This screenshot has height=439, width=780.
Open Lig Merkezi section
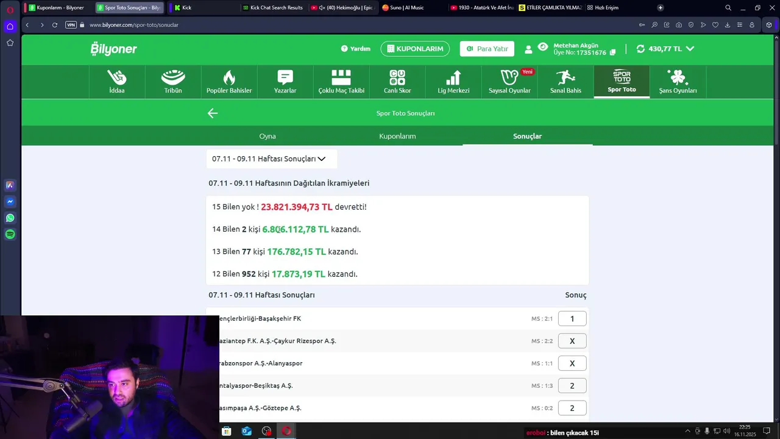[453, 82]
